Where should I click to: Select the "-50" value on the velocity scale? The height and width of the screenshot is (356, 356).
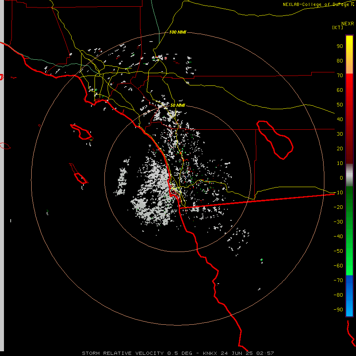tap(338, 251)
